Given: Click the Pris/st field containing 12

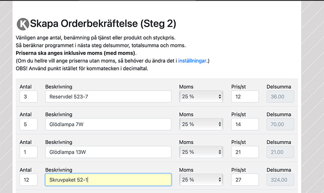Looking at the screenshot, I should click(x=245, y=96).
